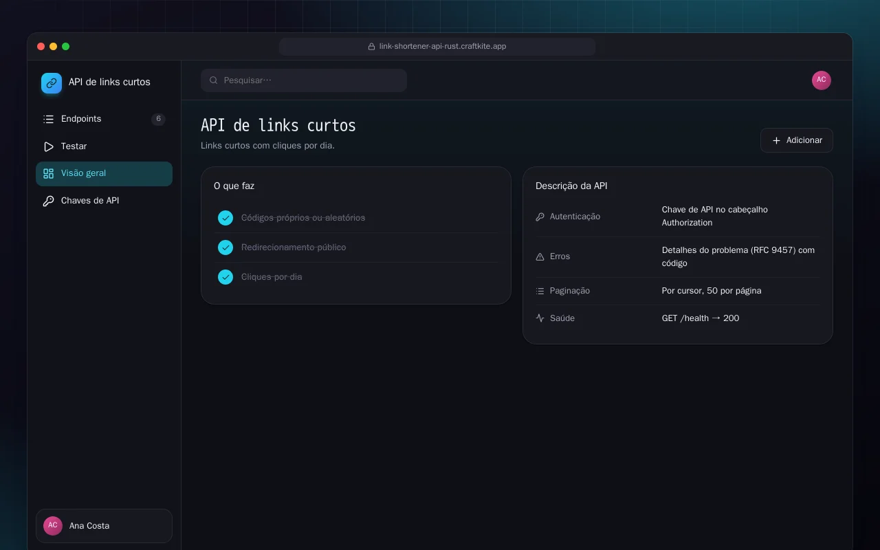
Task: Uncheck Cliques por dia item
Action: [x=225, y=277]
